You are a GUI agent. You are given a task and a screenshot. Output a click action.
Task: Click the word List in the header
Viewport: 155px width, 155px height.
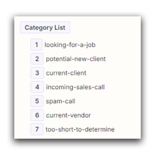[60, 28]
